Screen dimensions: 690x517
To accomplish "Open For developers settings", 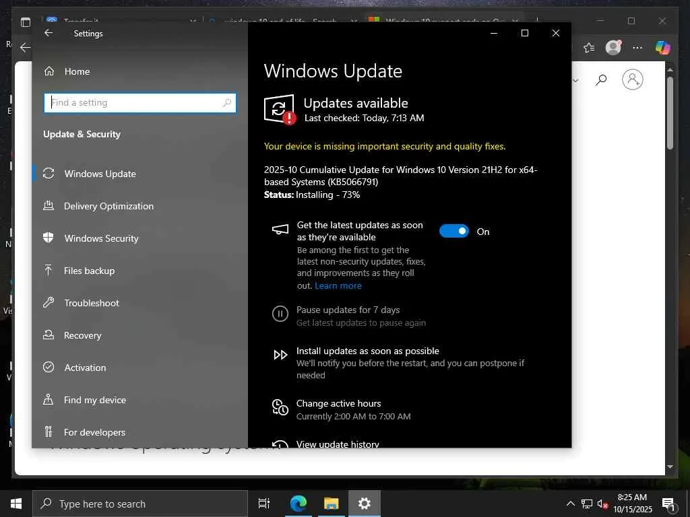I will pos(94,432).
